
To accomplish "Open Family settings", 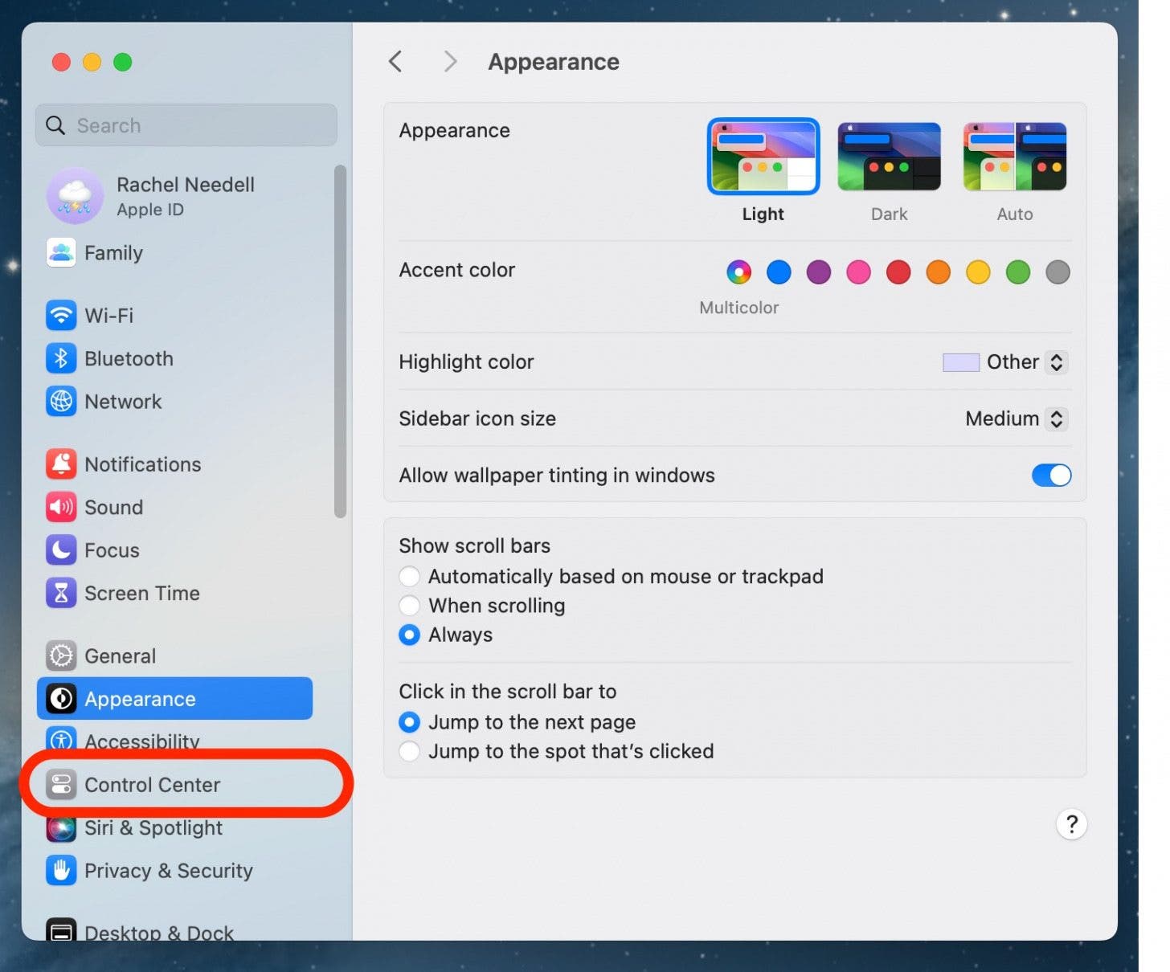I will (x=113, y=253).
